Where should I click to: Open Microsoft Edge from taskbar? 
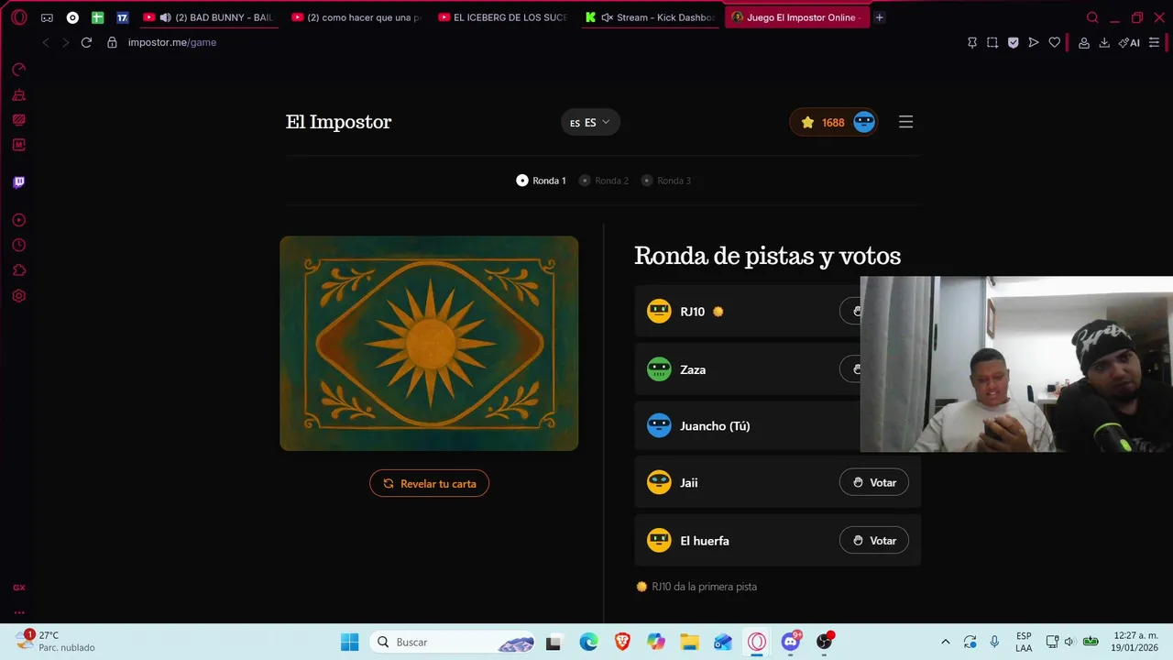pos(588,642)
